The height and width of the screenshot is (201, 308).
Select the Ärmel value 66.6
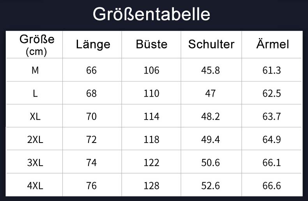[x=272, y=186]
